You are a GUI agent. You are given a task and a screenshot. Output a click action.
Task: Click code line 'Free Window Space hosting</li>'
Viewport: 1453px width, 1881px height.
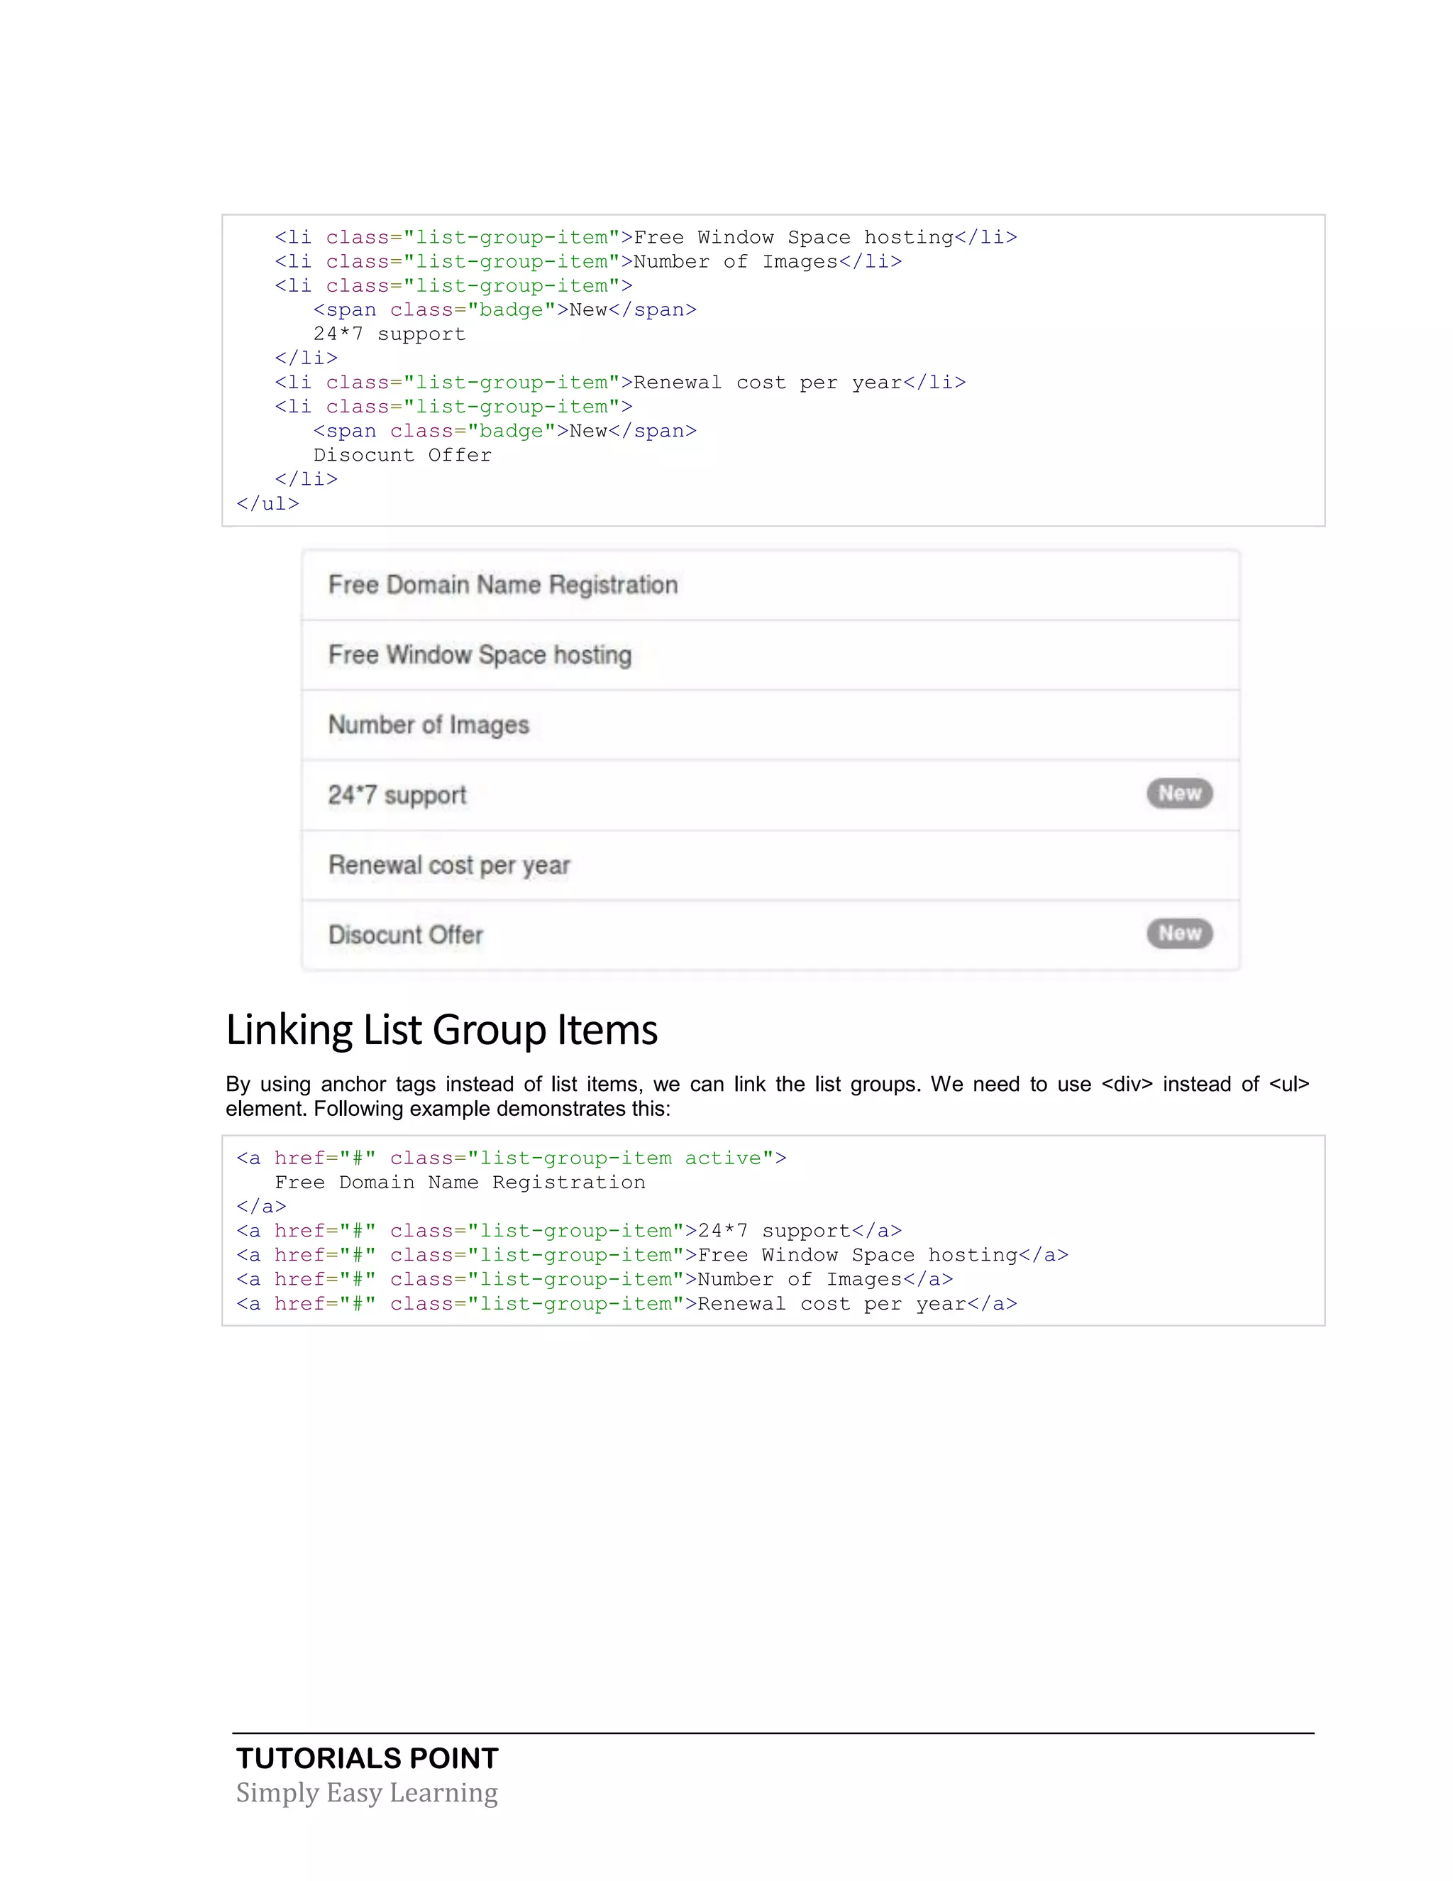pyautogui.click(x=646, y=237)
